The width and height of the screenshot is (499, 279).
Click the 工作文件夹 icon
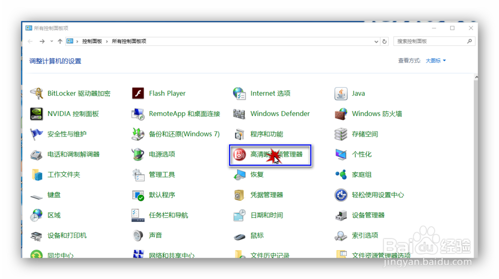coord(36,175)
